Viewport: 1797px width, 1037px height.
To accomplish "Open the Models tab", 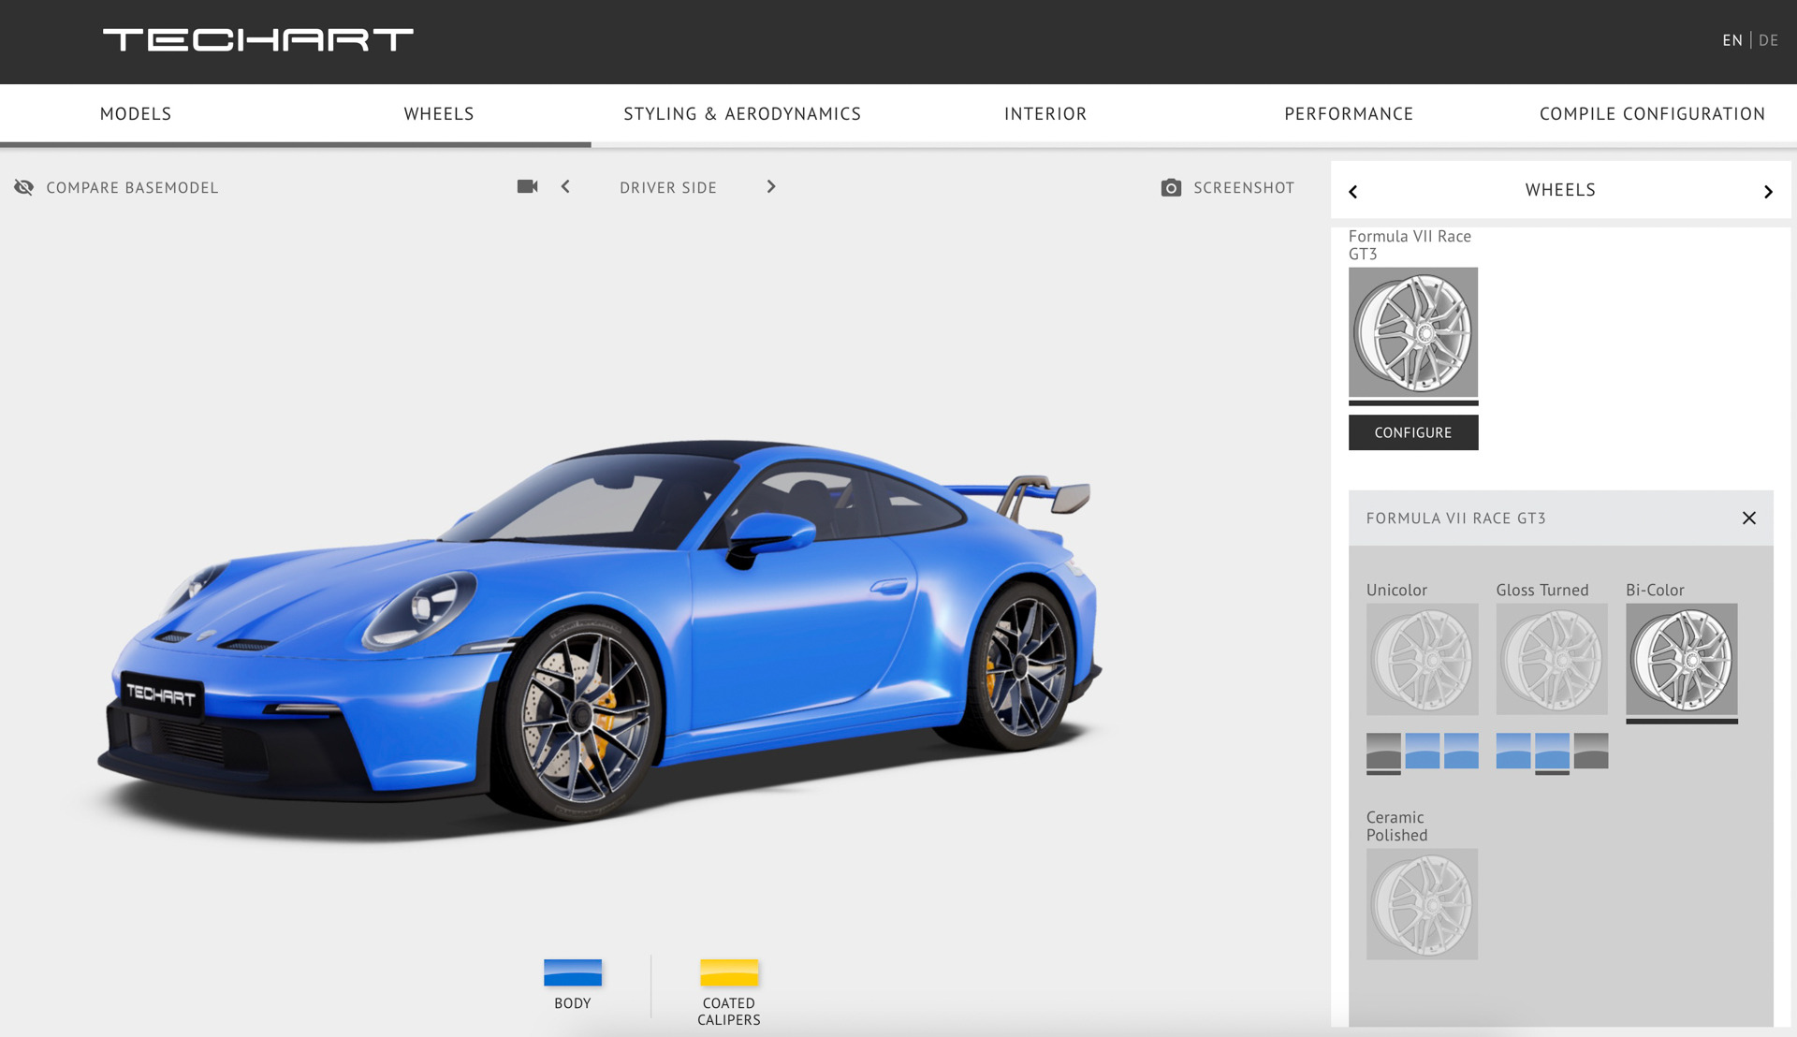I will pos(136,114).
